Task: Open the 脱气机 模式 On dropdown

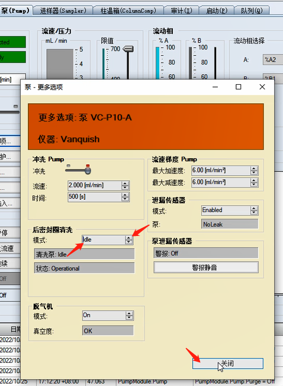Action: click(x=104, y=315)
